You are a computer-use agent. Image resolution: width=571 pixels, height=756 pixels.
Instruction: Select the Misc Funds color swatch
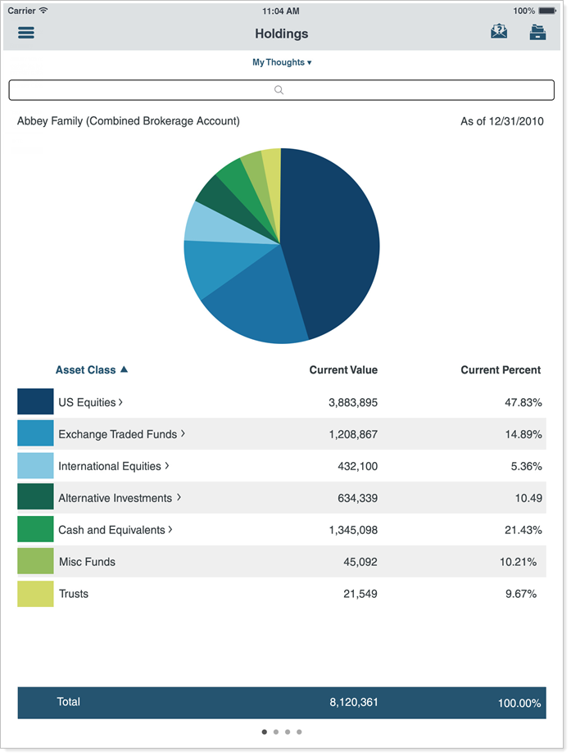pos(35,562)
